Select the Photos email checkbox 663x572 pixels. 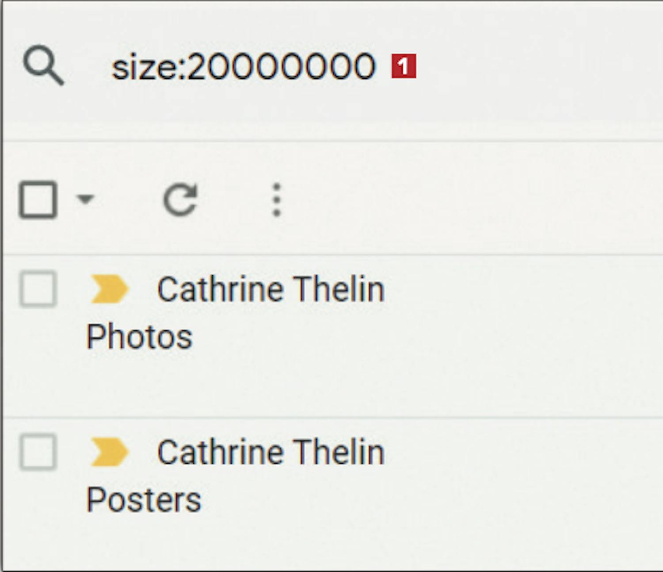tap(38, 289)
